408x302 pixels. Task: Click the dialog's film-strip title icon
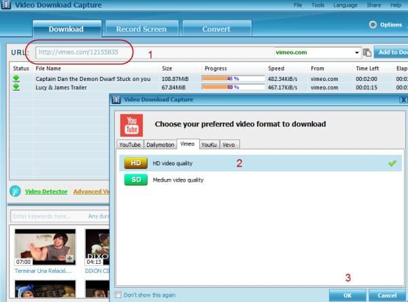click(116, 100)
